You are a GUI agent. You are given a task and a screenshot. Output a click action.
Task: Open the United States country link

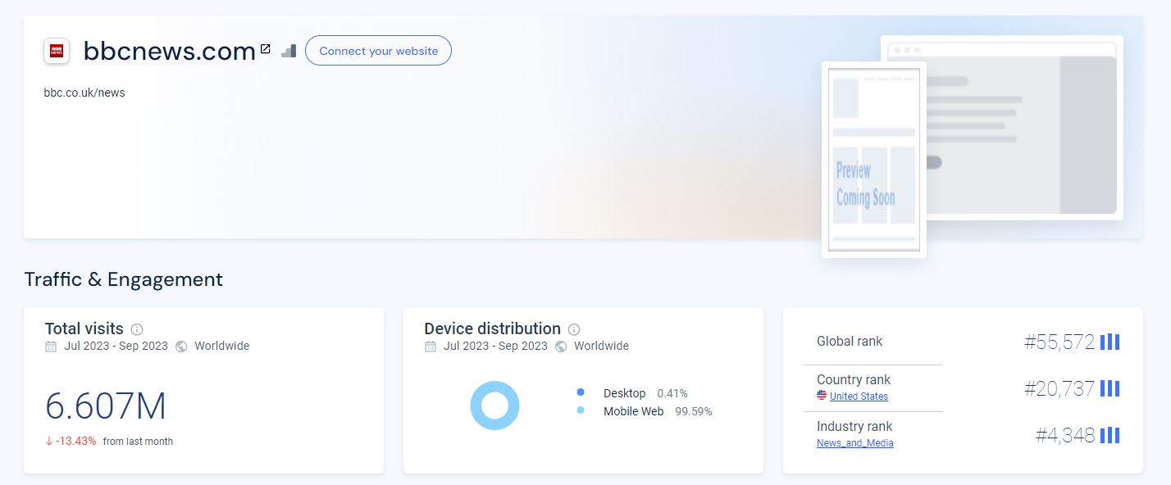coord(859,397)
